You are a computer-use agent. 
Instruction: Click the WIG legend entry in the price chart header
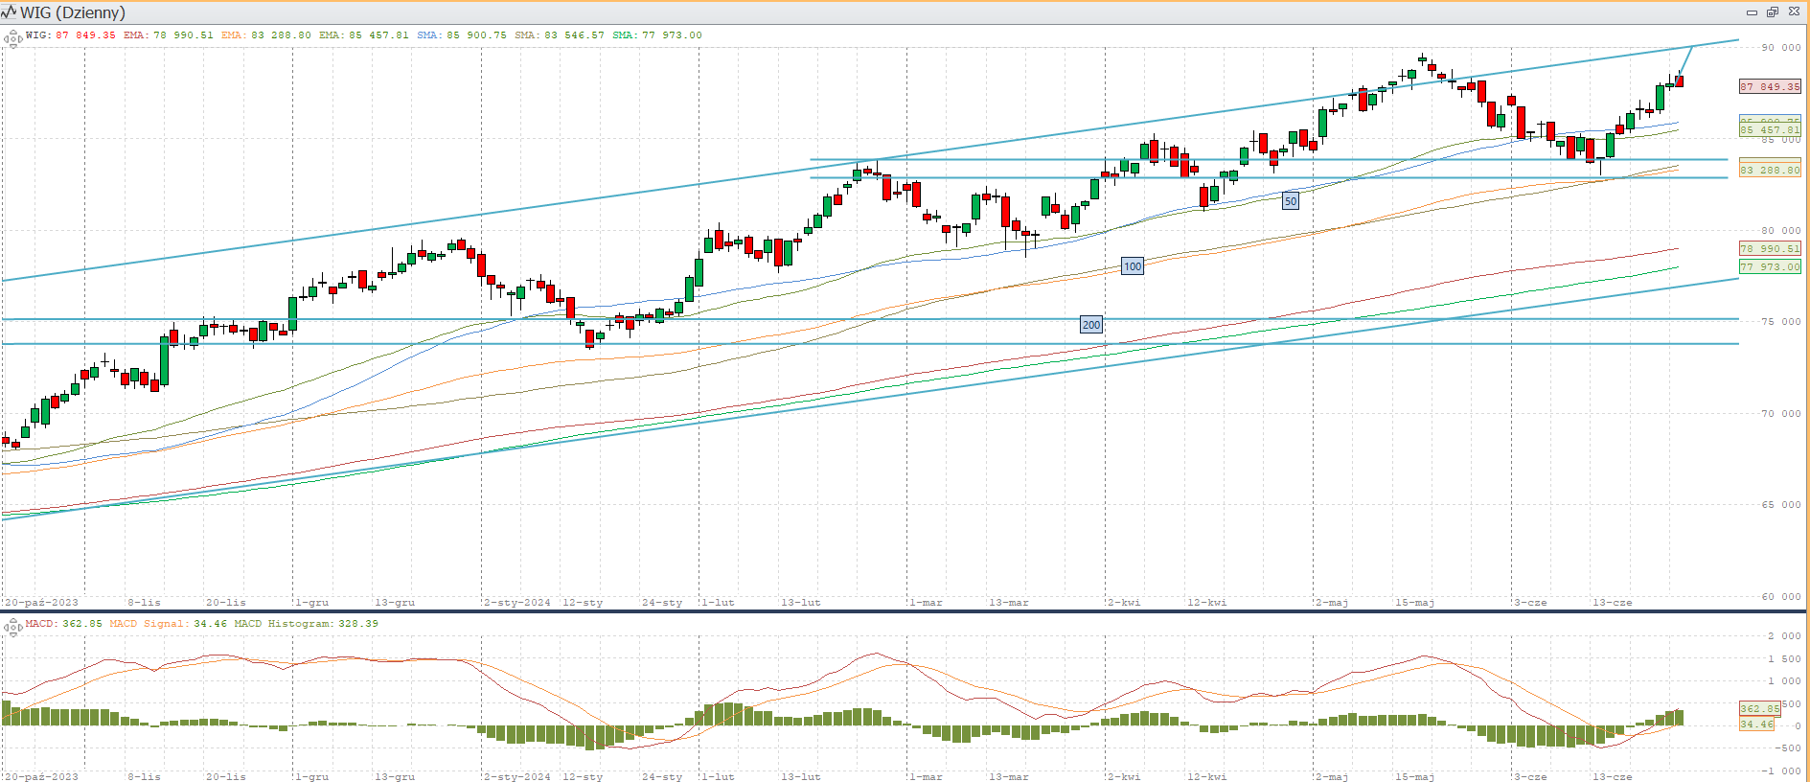tap(70, 35)
